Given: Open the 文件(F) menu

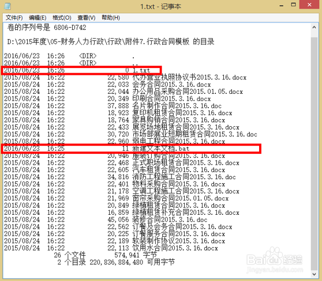Looking at the screenshot, I should coord(14,18).
